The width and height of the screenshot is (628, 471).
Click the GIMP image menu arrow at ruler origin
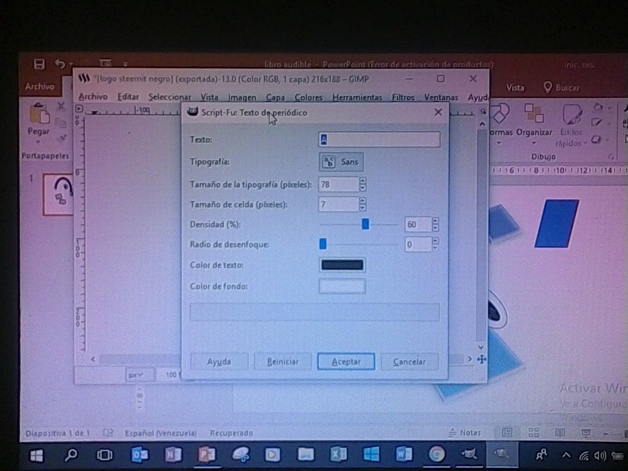79,109
